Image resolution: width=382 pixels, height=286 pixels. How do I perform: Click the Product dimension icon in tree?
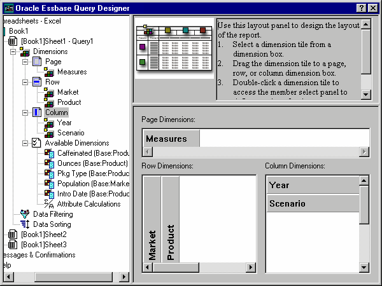[x=49, y=102]
